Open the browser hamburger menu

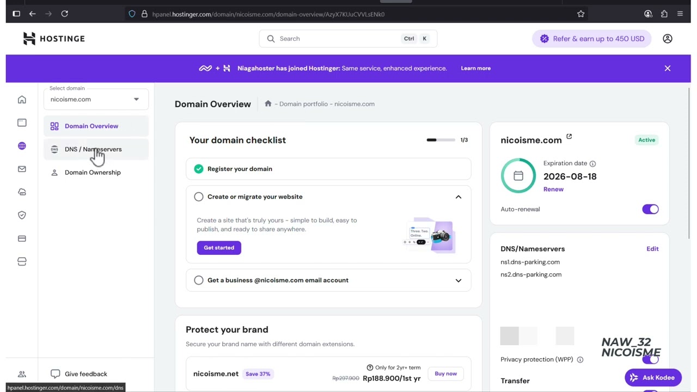pos(680,14)
